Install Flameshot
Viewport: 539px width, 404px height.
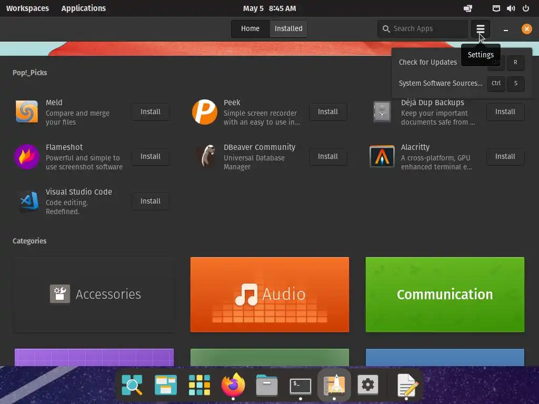[x=151, y=156]
